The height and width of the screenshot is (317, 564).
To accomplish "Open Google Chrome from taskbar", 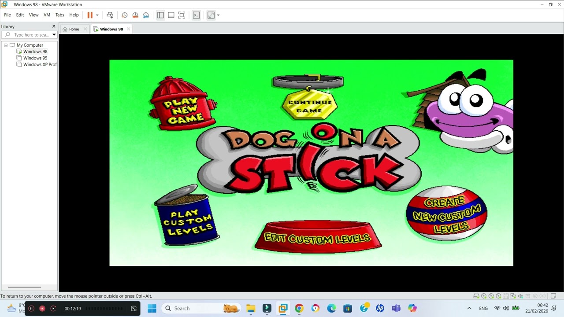I will pyautogui.click(x=299, y=308).
